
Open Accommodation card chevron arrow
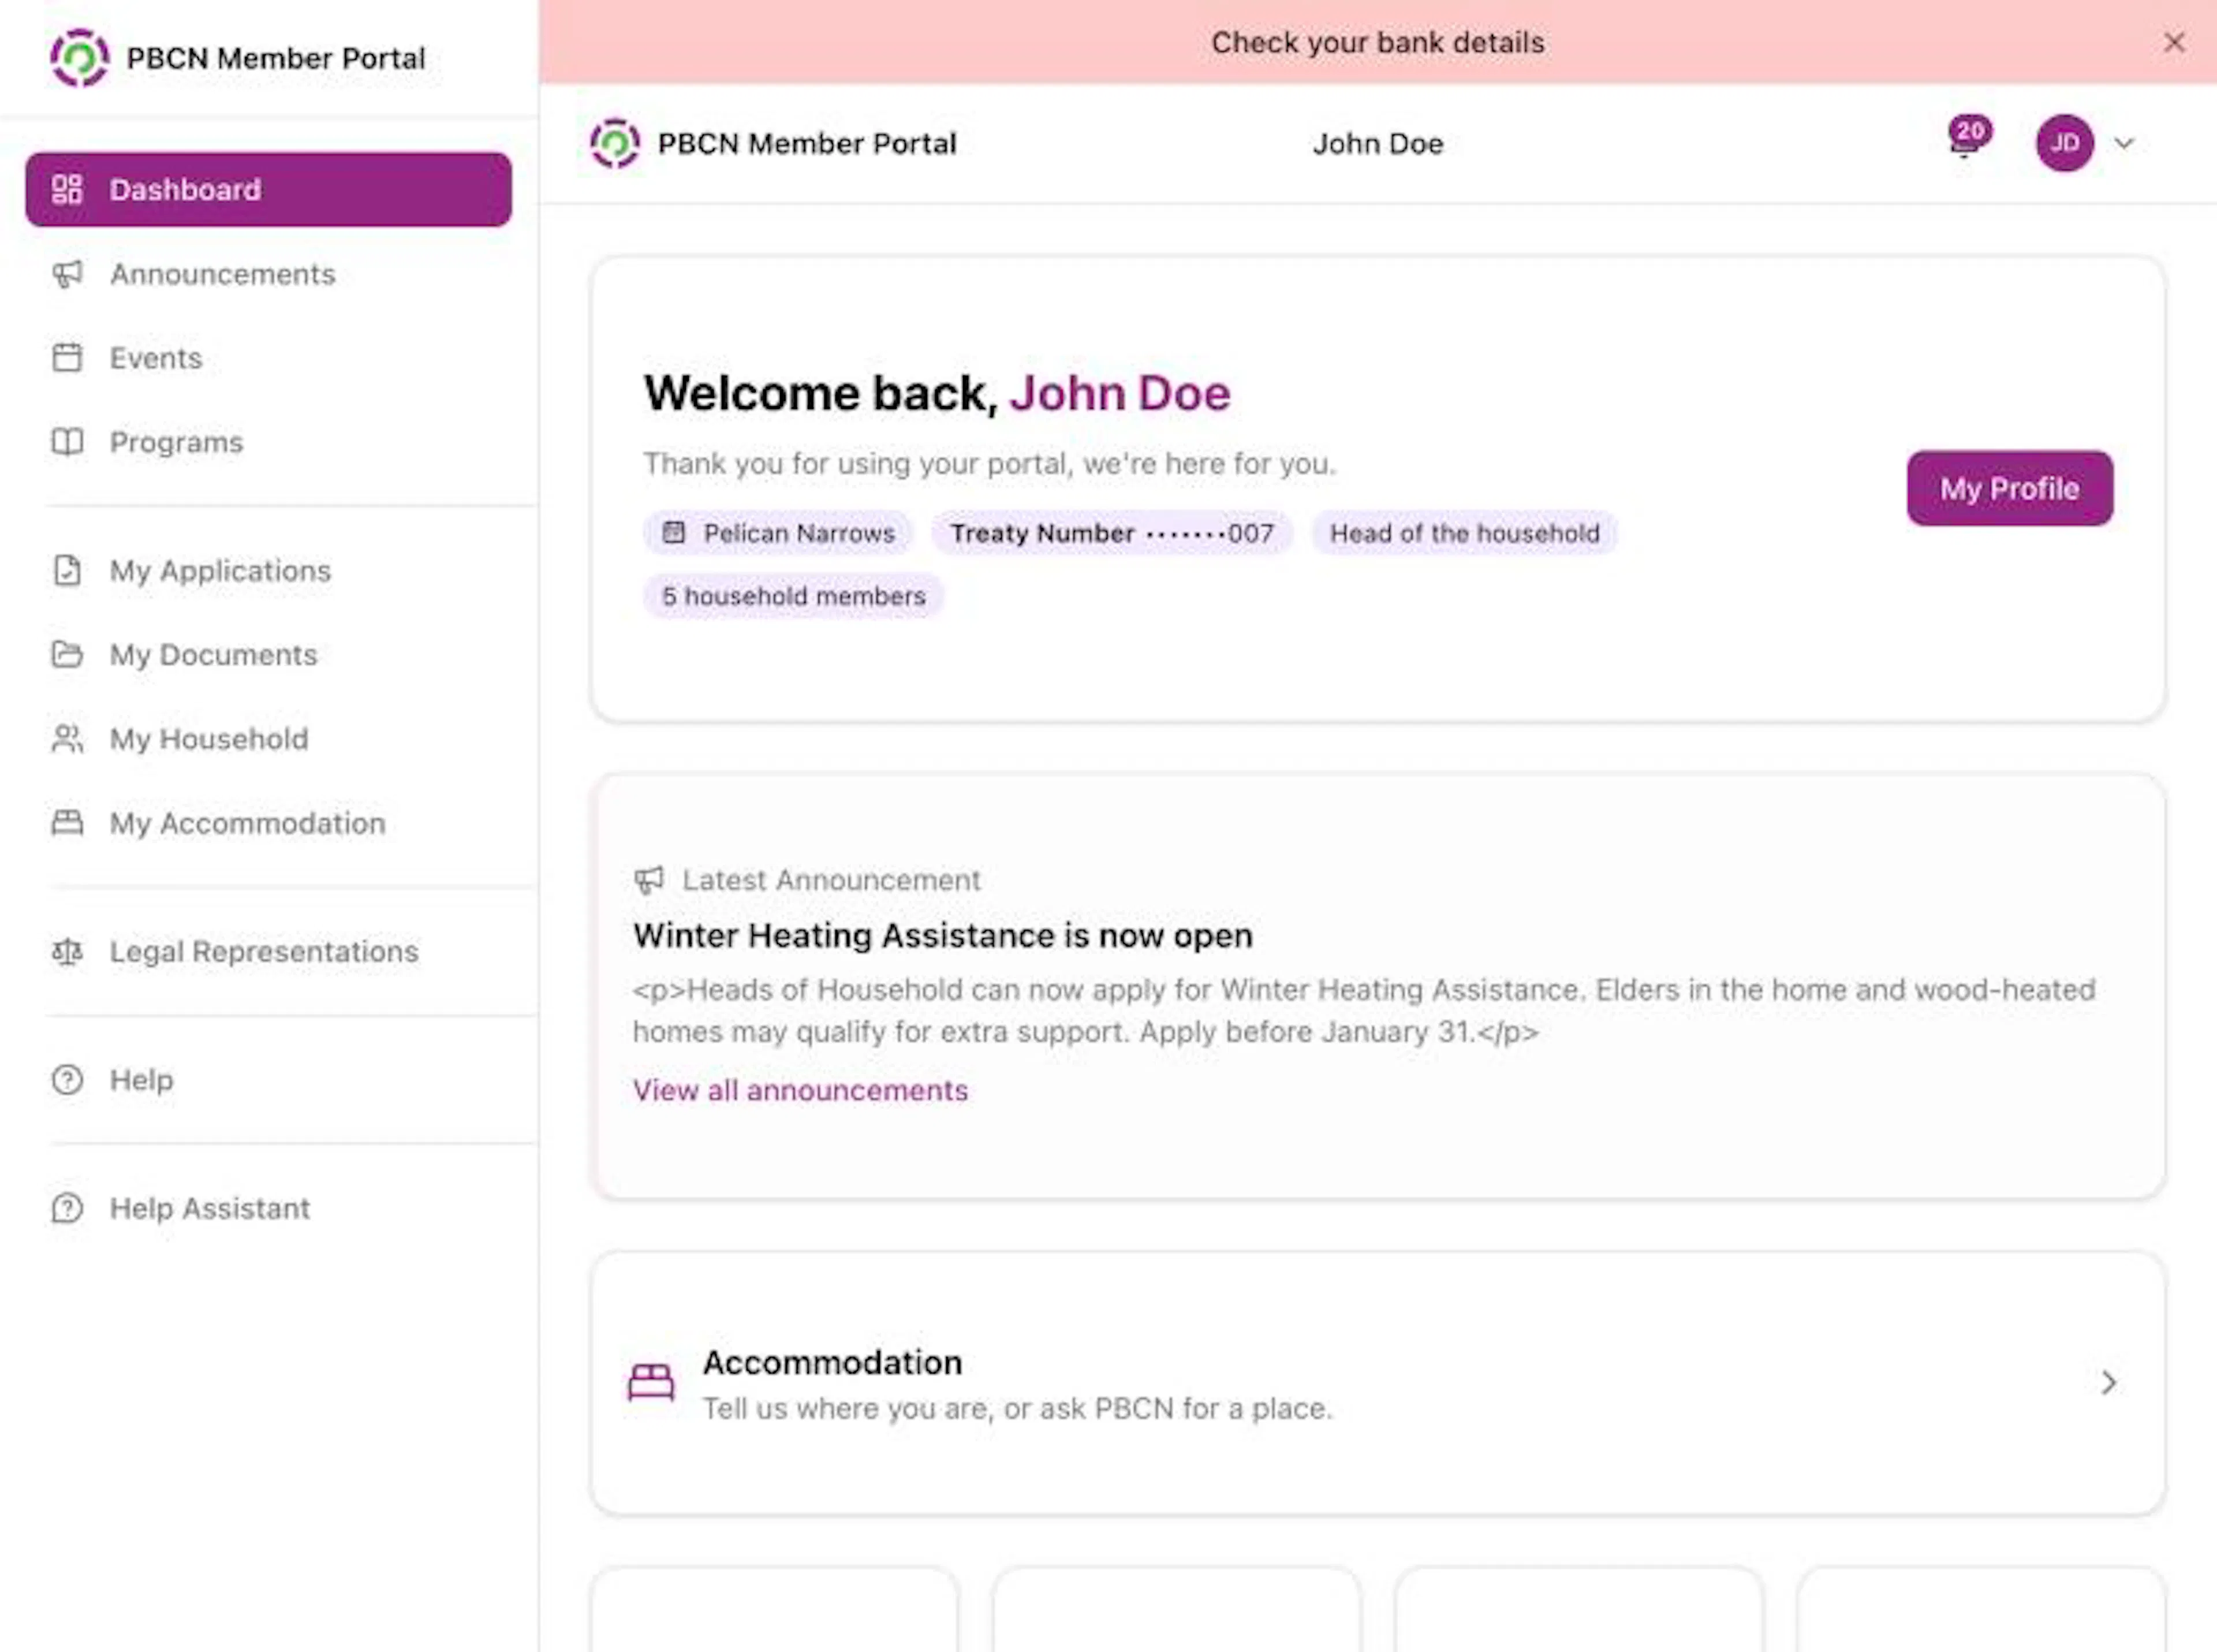(2108, 1382)
